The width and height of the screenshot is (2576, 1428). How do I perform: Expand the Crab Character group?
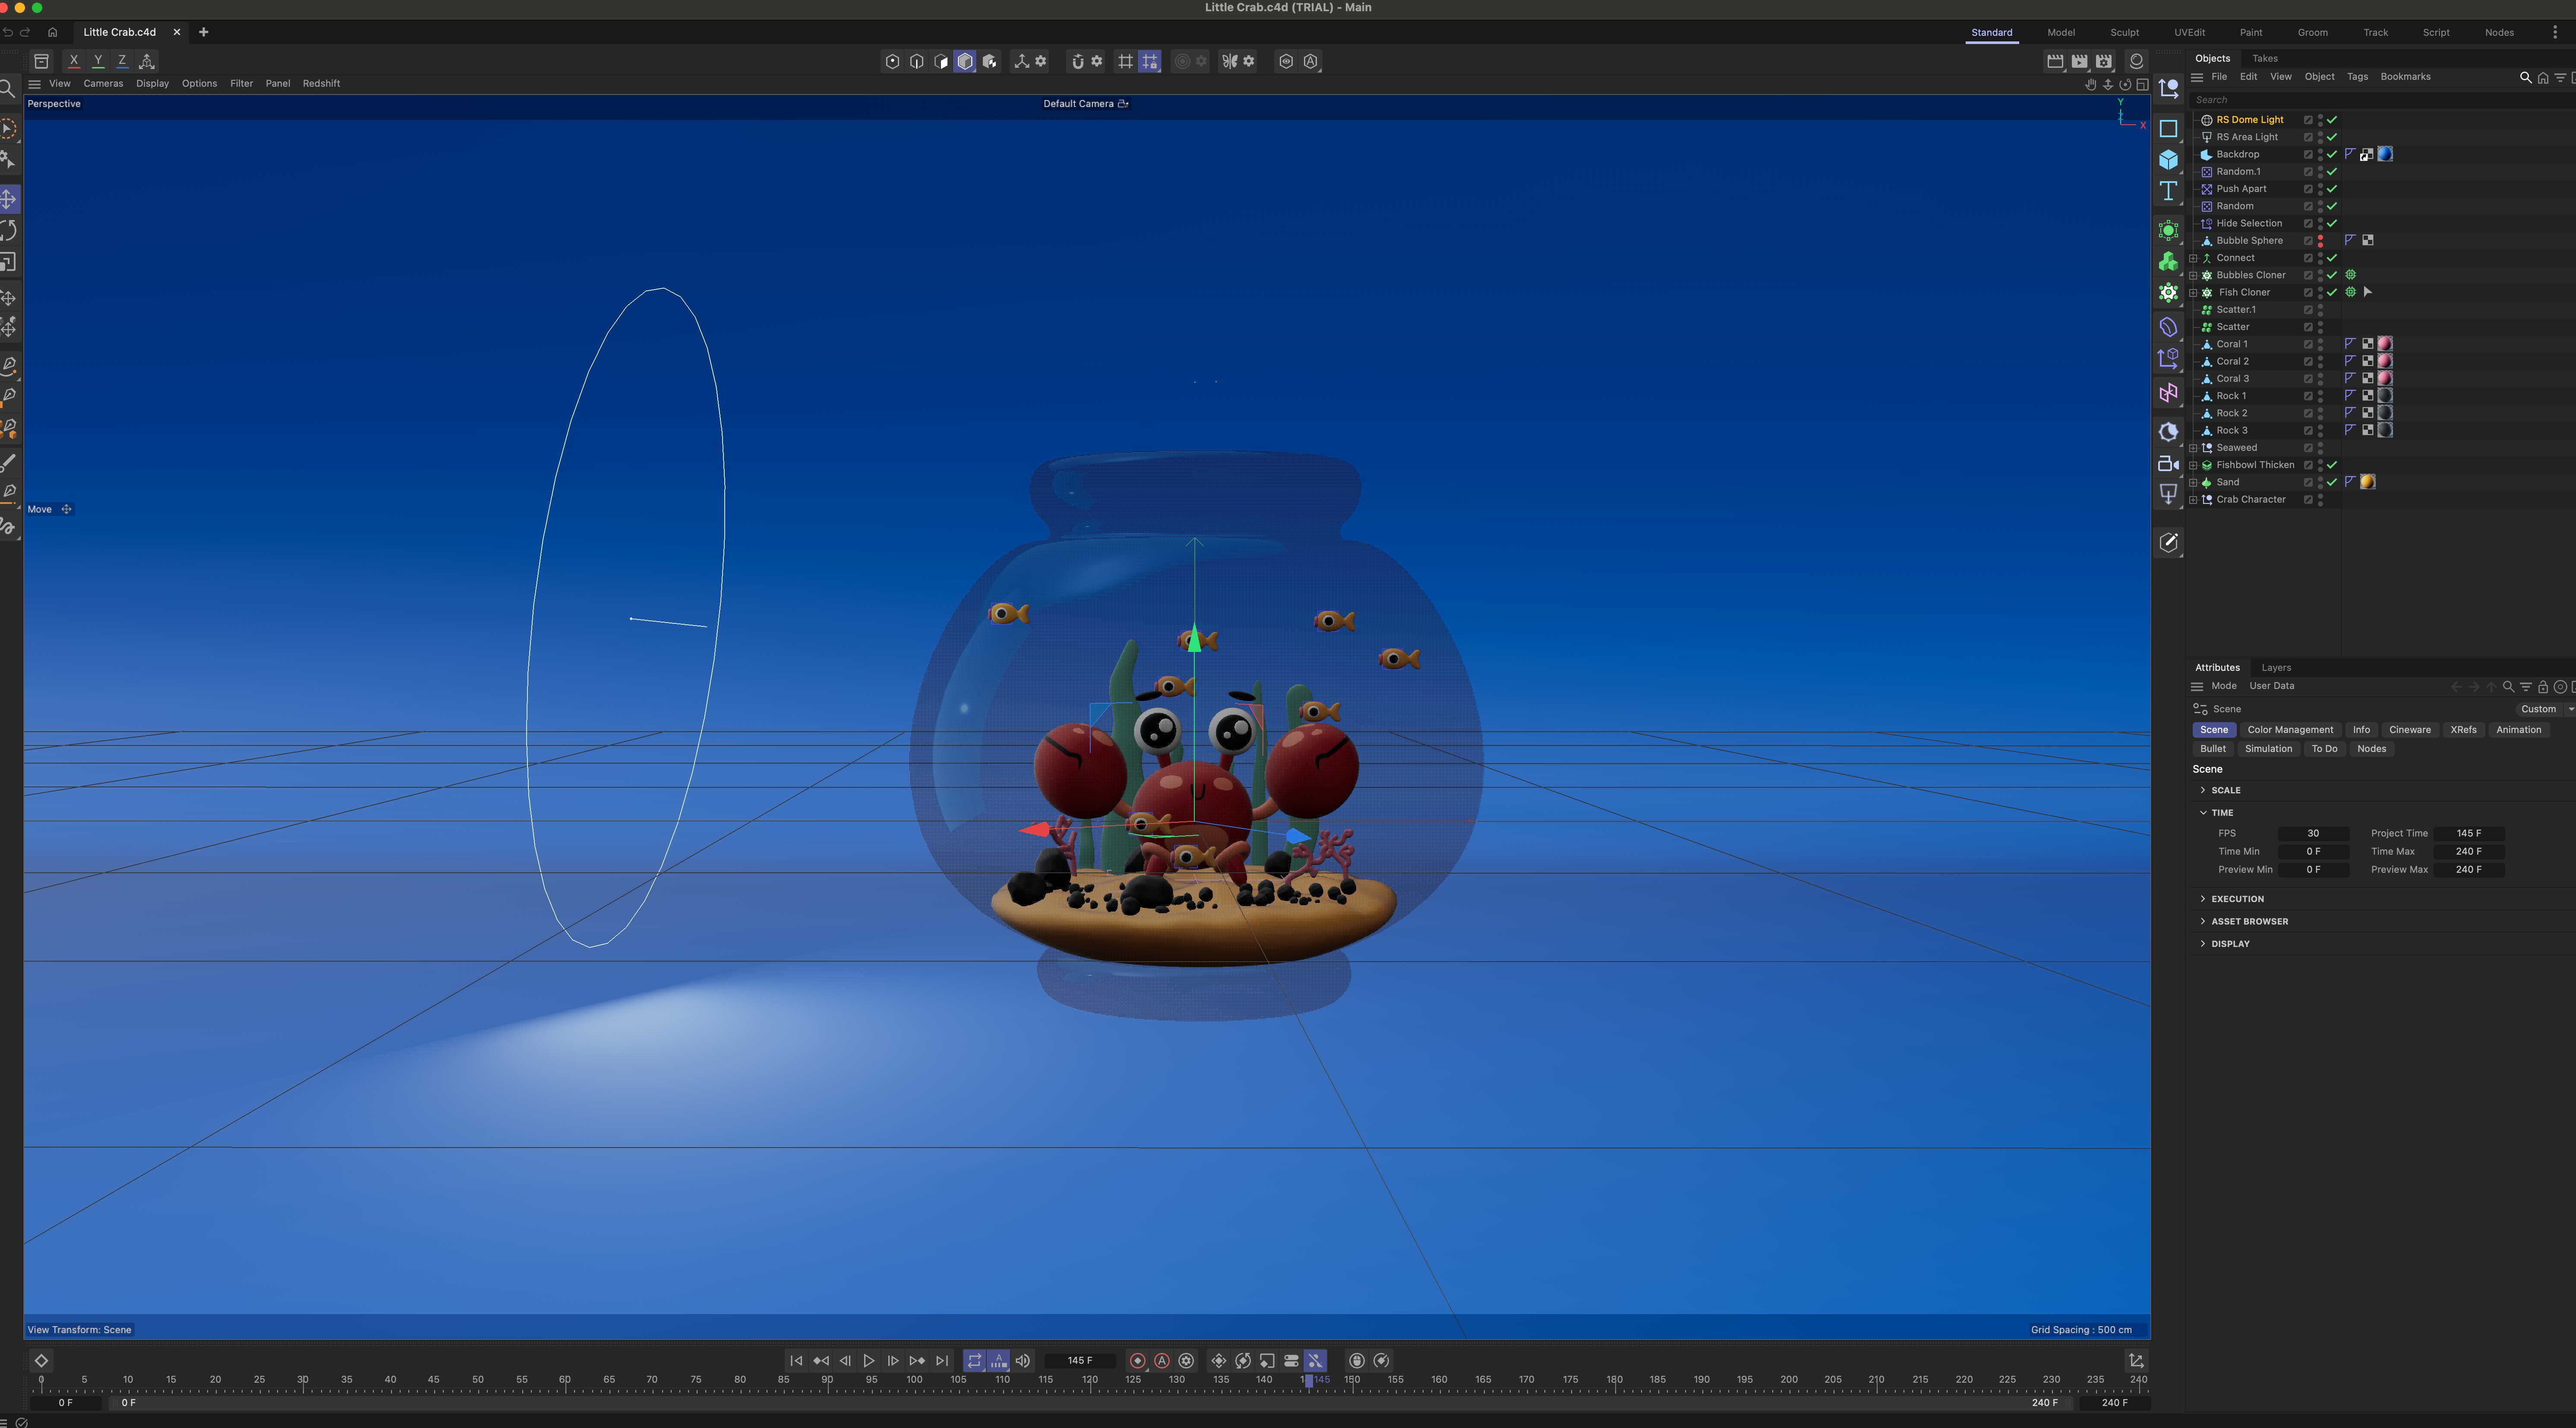pyautogui.click(x=2193, y=500)
